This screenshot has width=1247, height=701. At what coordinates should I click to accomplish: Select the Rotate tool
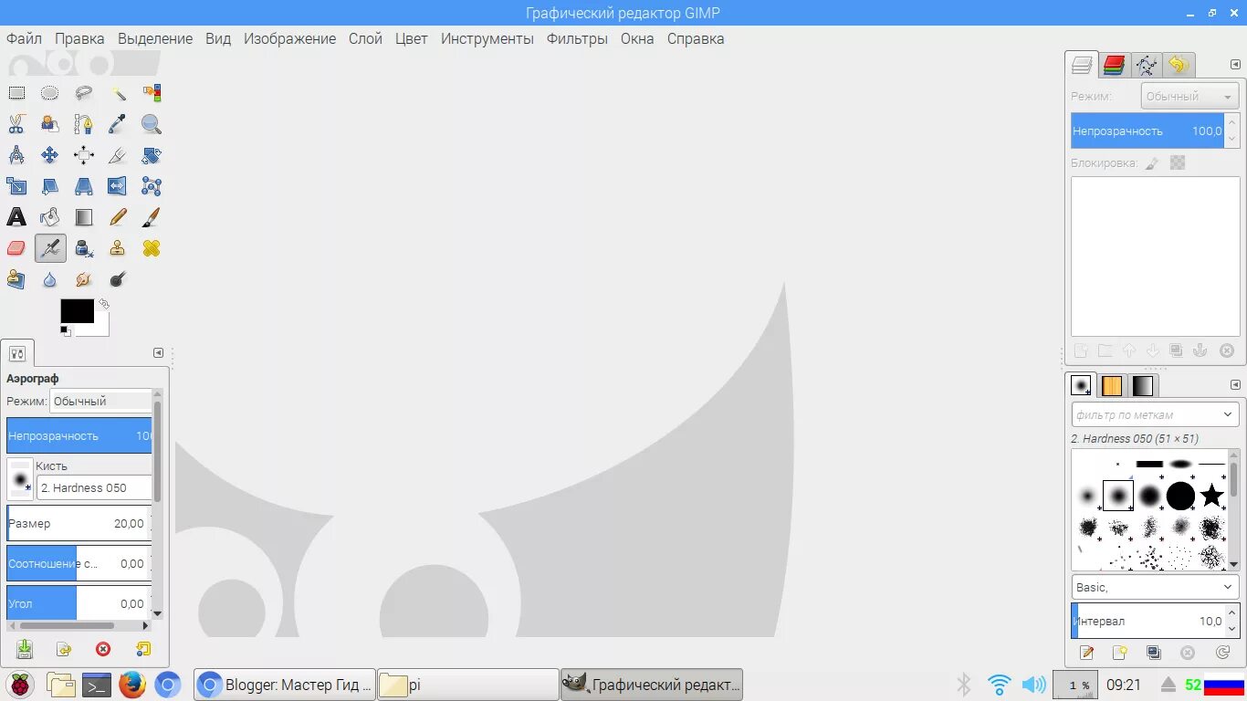click(x=152, y=155)
